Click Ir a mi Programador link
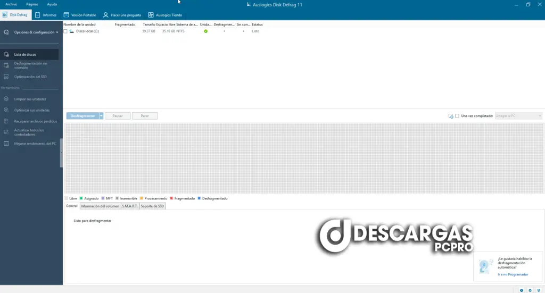The width and height of the screenshot is (545, 293). click(x=513, y=274)
